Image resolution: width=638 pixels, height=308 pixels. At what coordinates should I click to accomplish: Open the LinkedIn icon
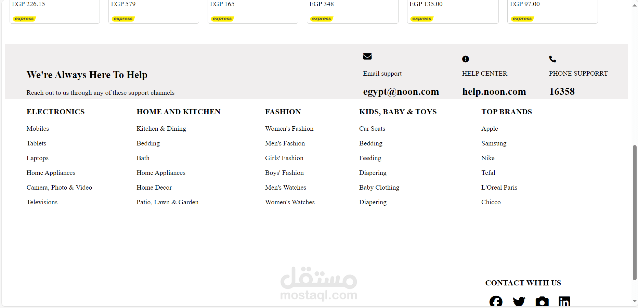(564, 301)
